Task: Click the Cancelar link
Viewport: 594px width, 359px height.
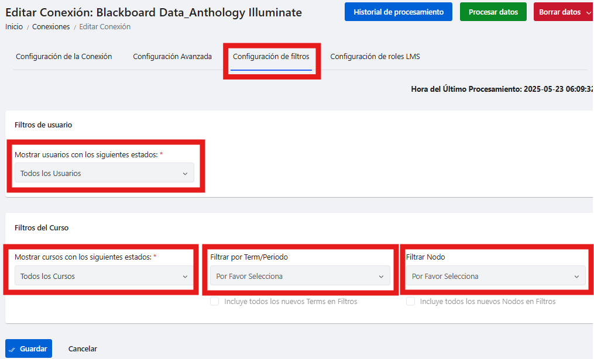Action: [x=83, y=348]
